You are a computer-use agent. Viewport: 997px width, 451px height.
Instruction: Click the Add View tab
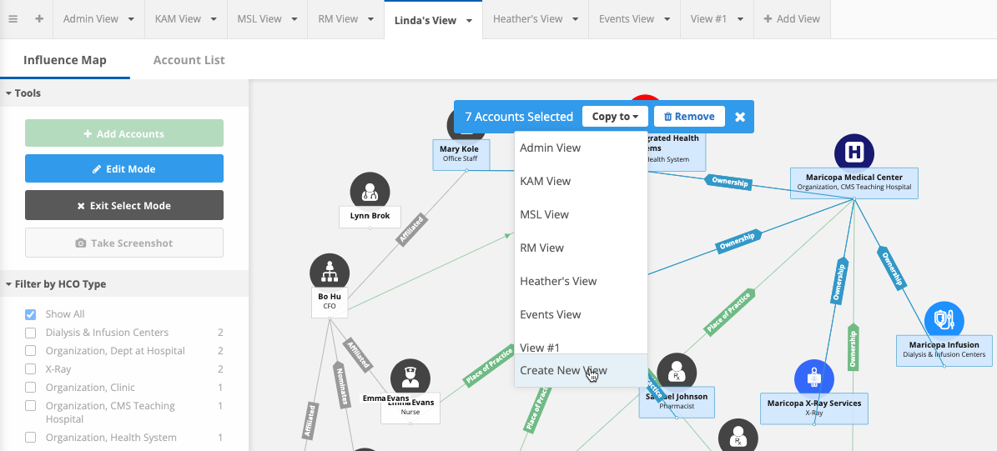click(x=791, y=19)
